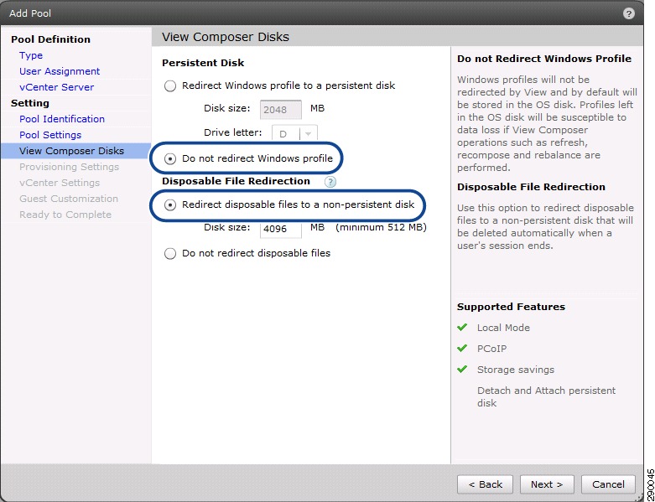
Task: Go to Pool Identification step
Action: point(62,119)
